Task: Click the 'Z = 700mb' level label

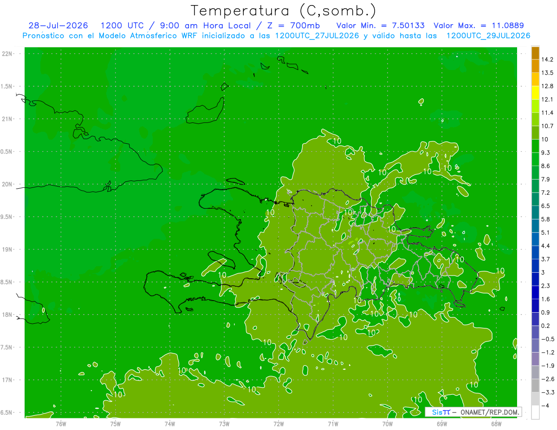Action: tap(293, 26)
